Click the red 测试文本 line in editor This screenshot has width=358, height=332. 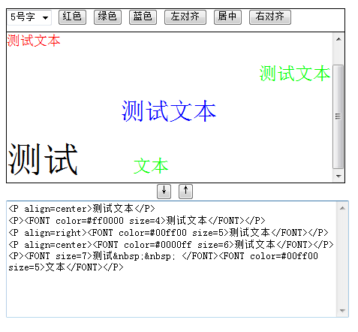tap(34, 41)
